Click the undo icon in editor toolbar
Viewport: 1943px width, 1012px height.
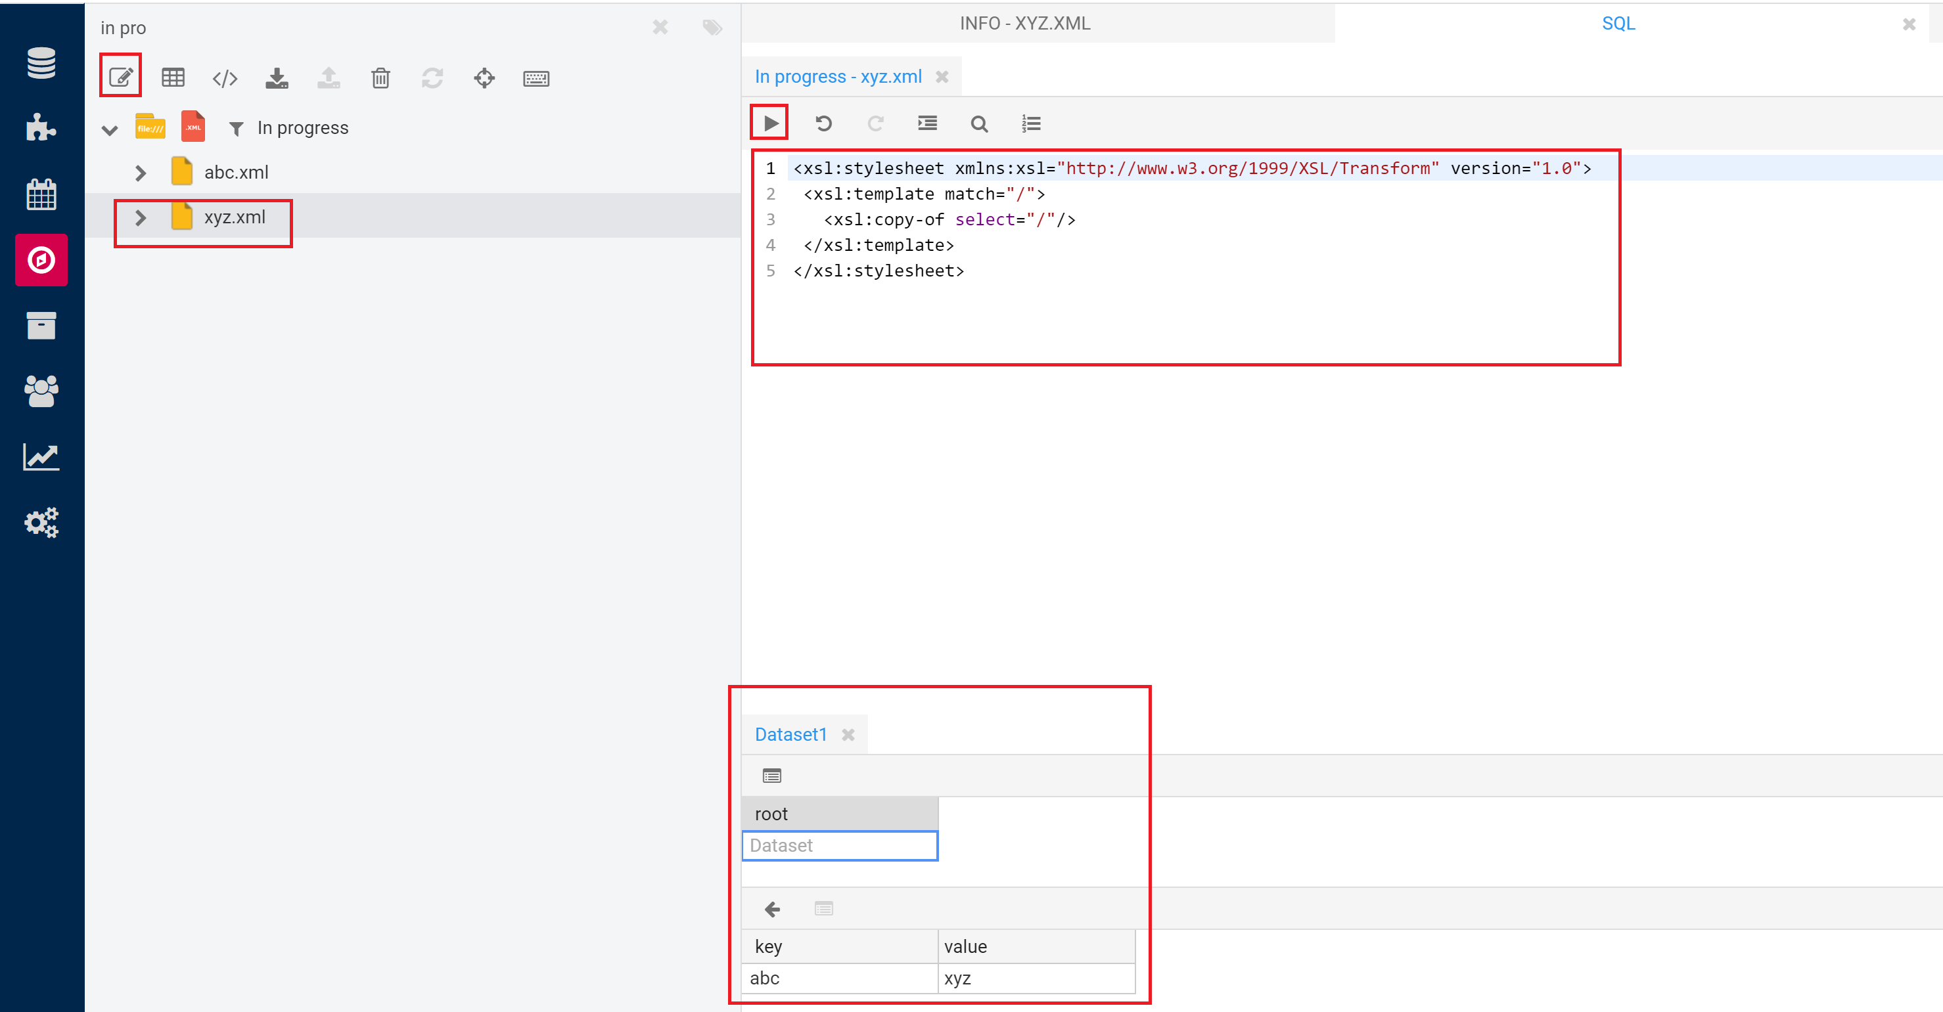823,123
